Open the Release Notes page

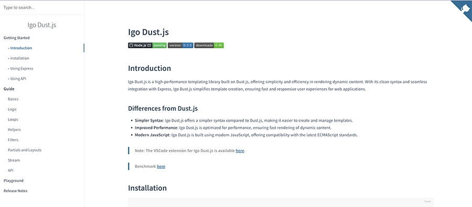click(x=15, y=191)
